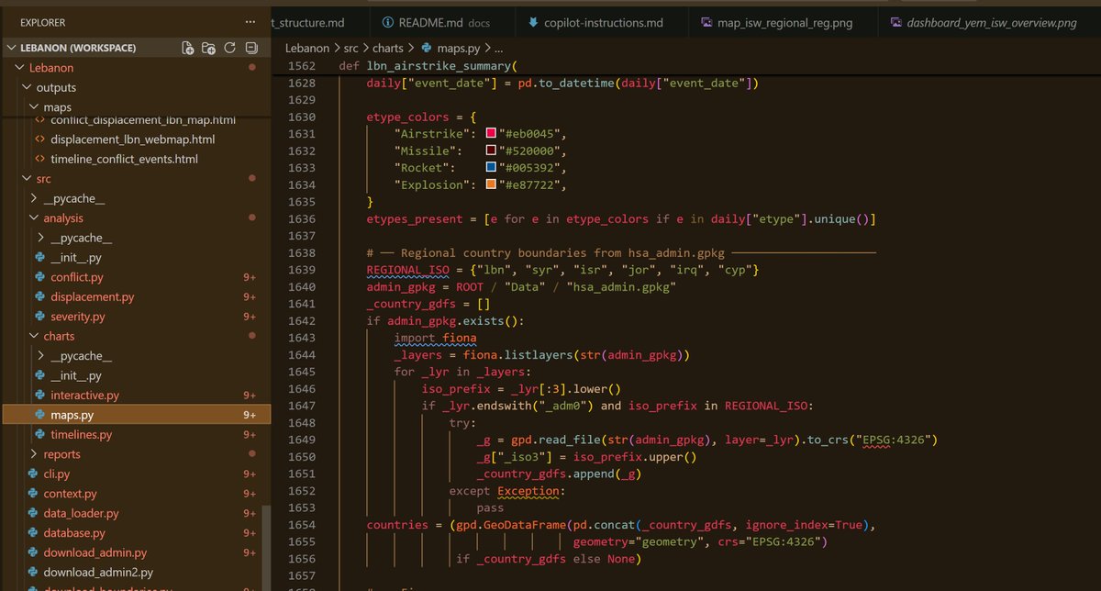Click '"hsa_admin.gpkg"' string on line 1640
Screen dimensions: 1101x591
point(622,287)
